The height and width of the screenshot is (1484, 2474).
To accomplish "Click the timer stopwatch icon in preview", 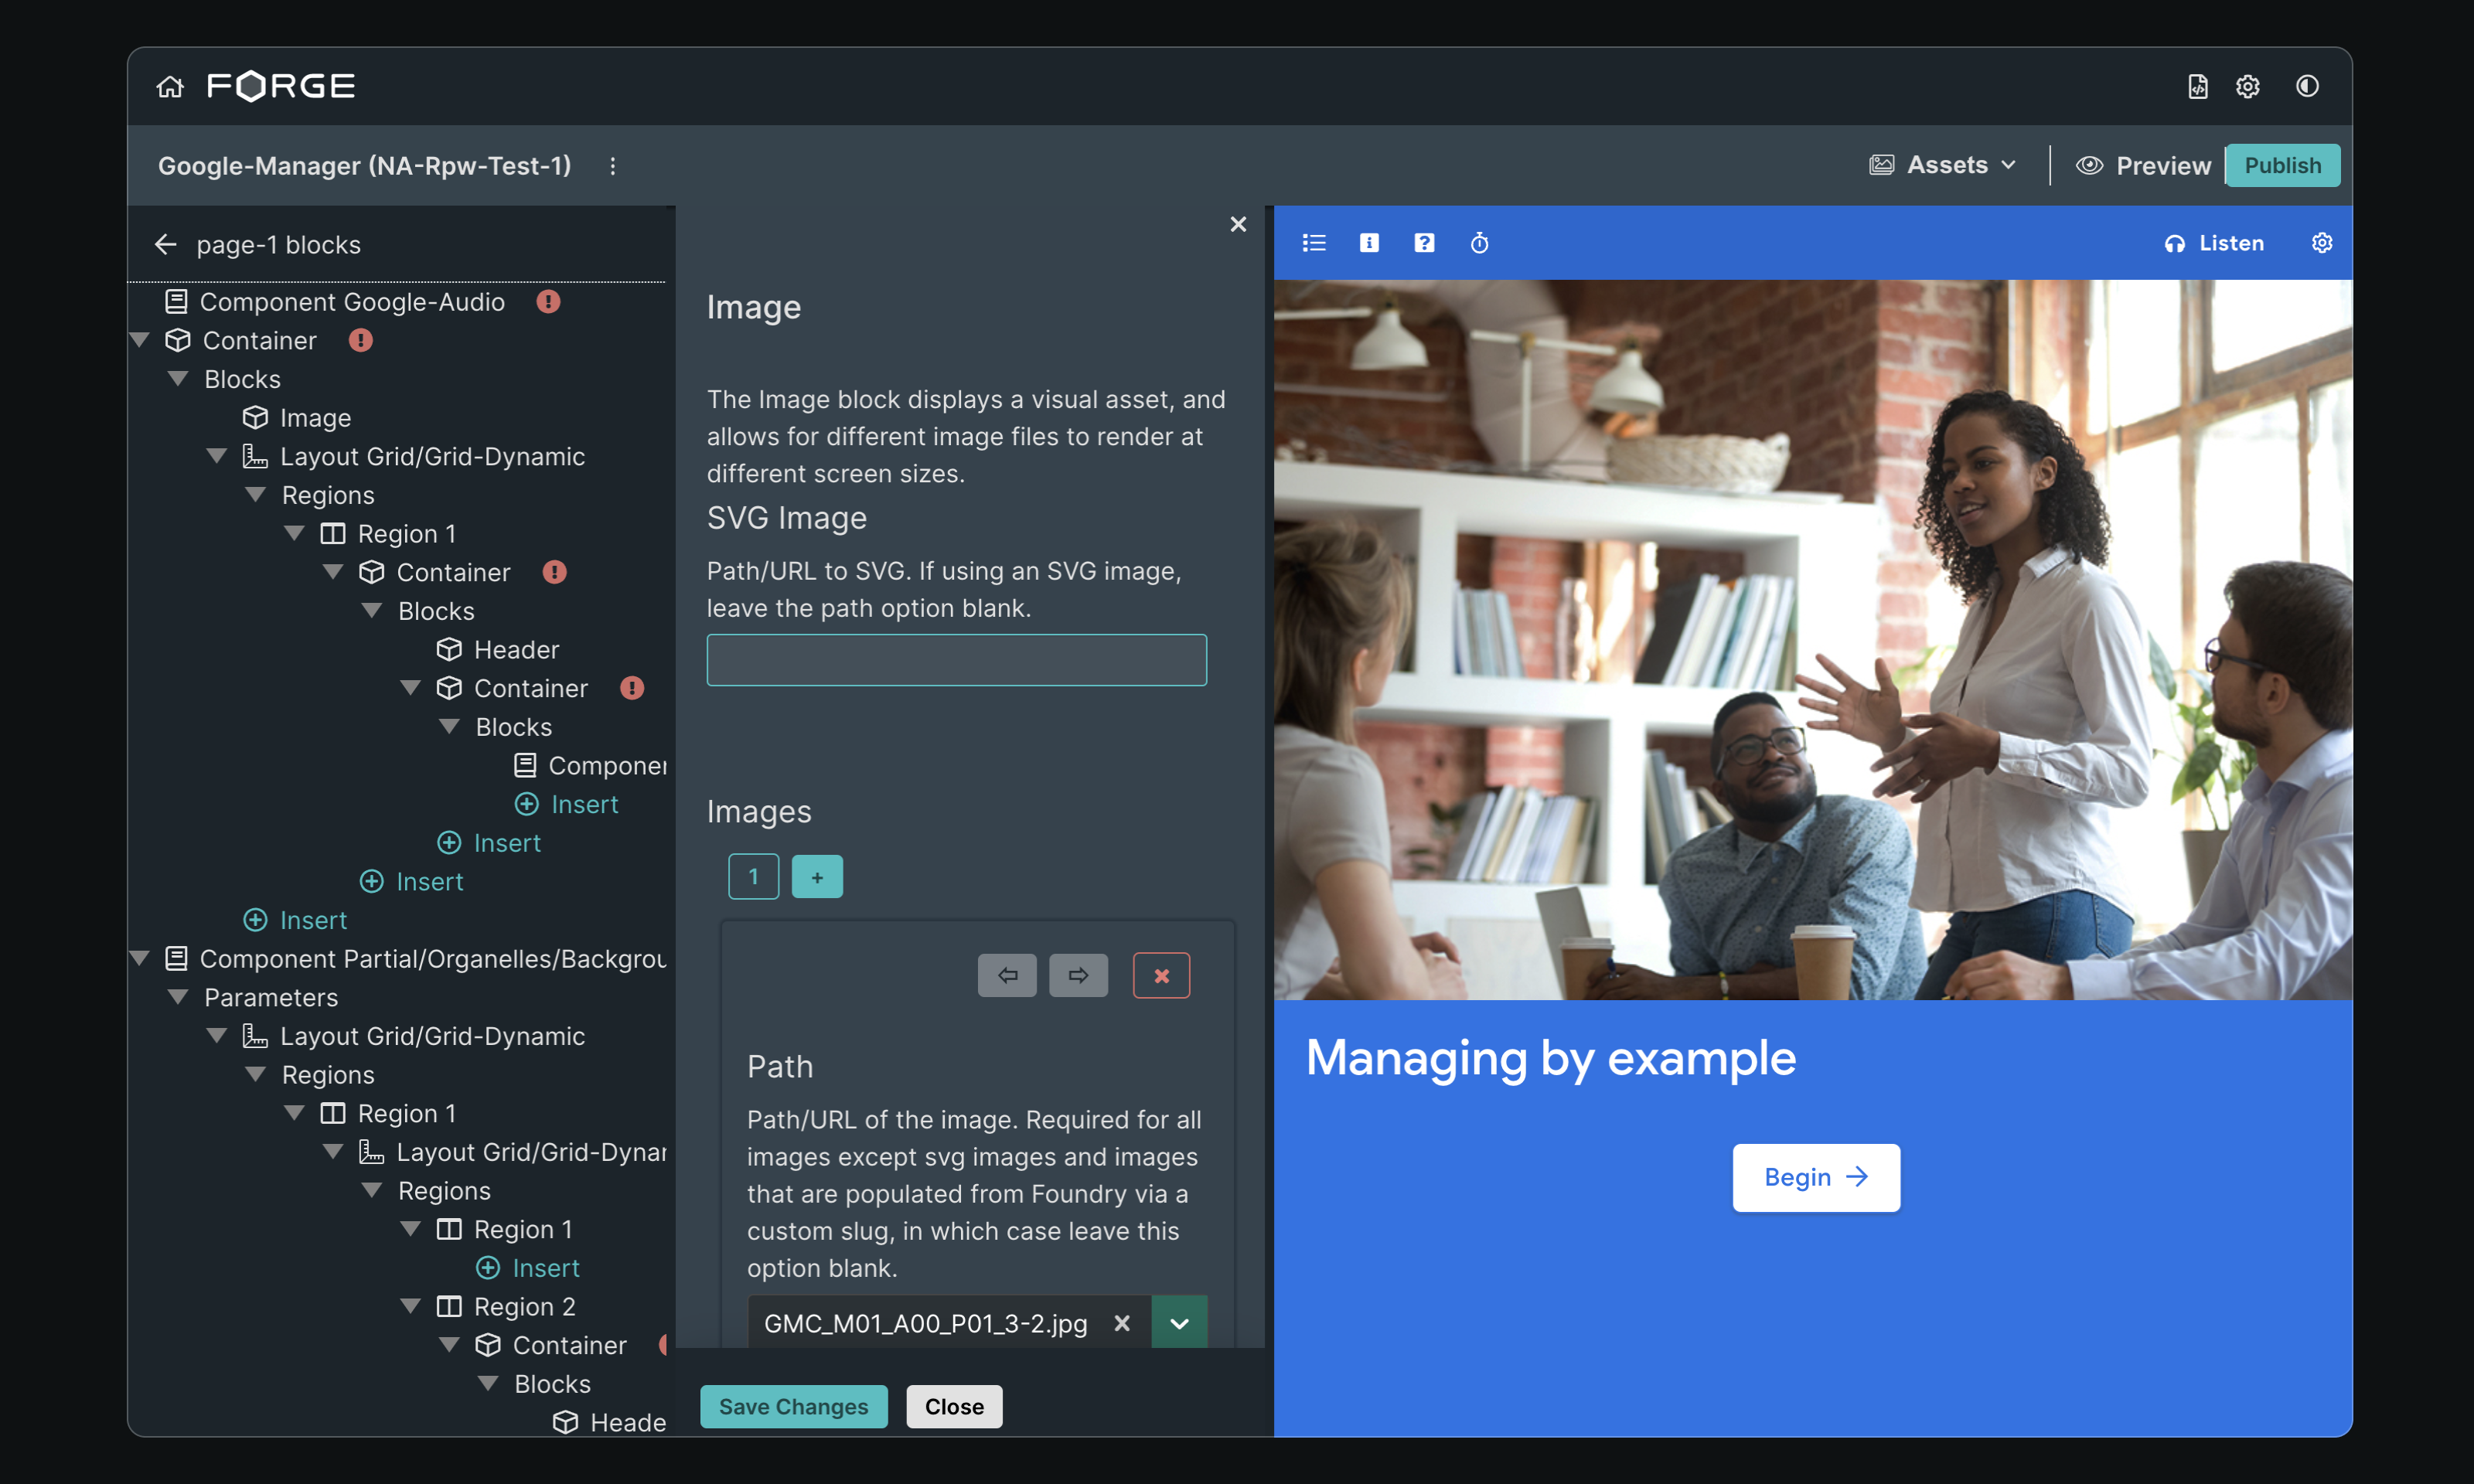I will click(x=1479, y=243).
